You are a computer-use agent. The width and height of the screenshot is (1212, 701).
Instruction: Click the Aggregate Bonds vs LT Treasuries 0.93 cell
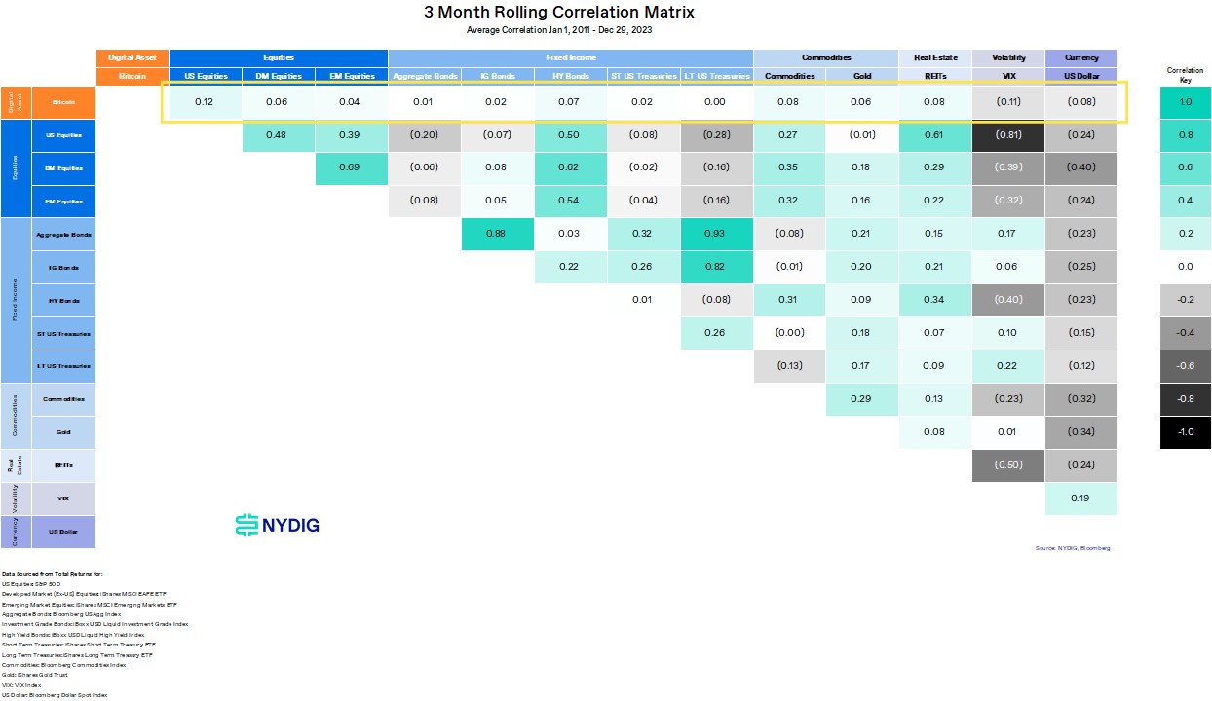pyautogui.click(x=716, y=234)
